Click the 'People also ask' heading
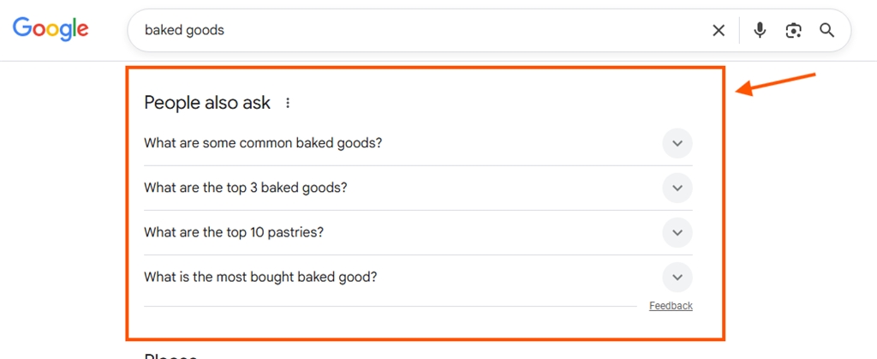The image size is (877, 359). pos(207,104)
